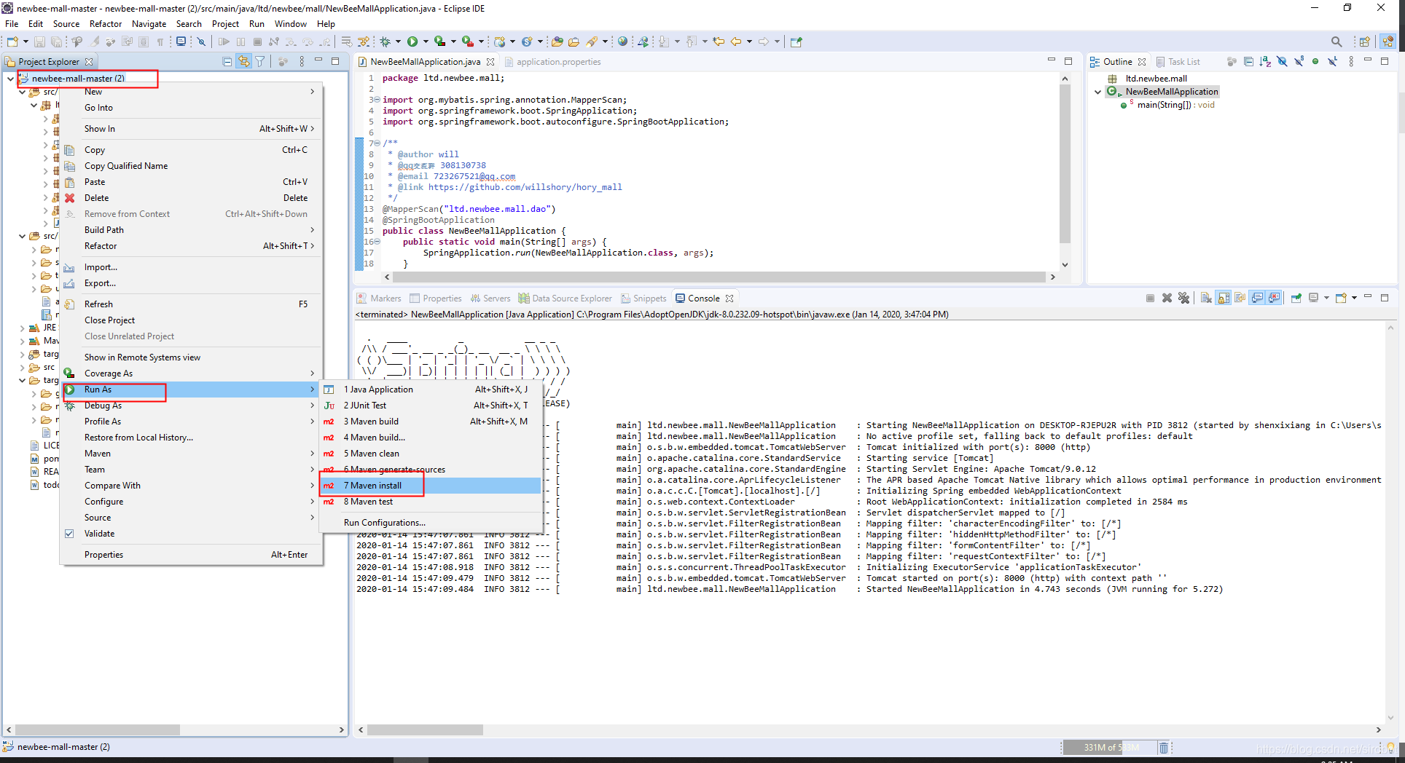The width and height of the screenshot is (1405, 763).
Task: Click the Coverage launch toolbar icon
Action: [x=439, y=41]
